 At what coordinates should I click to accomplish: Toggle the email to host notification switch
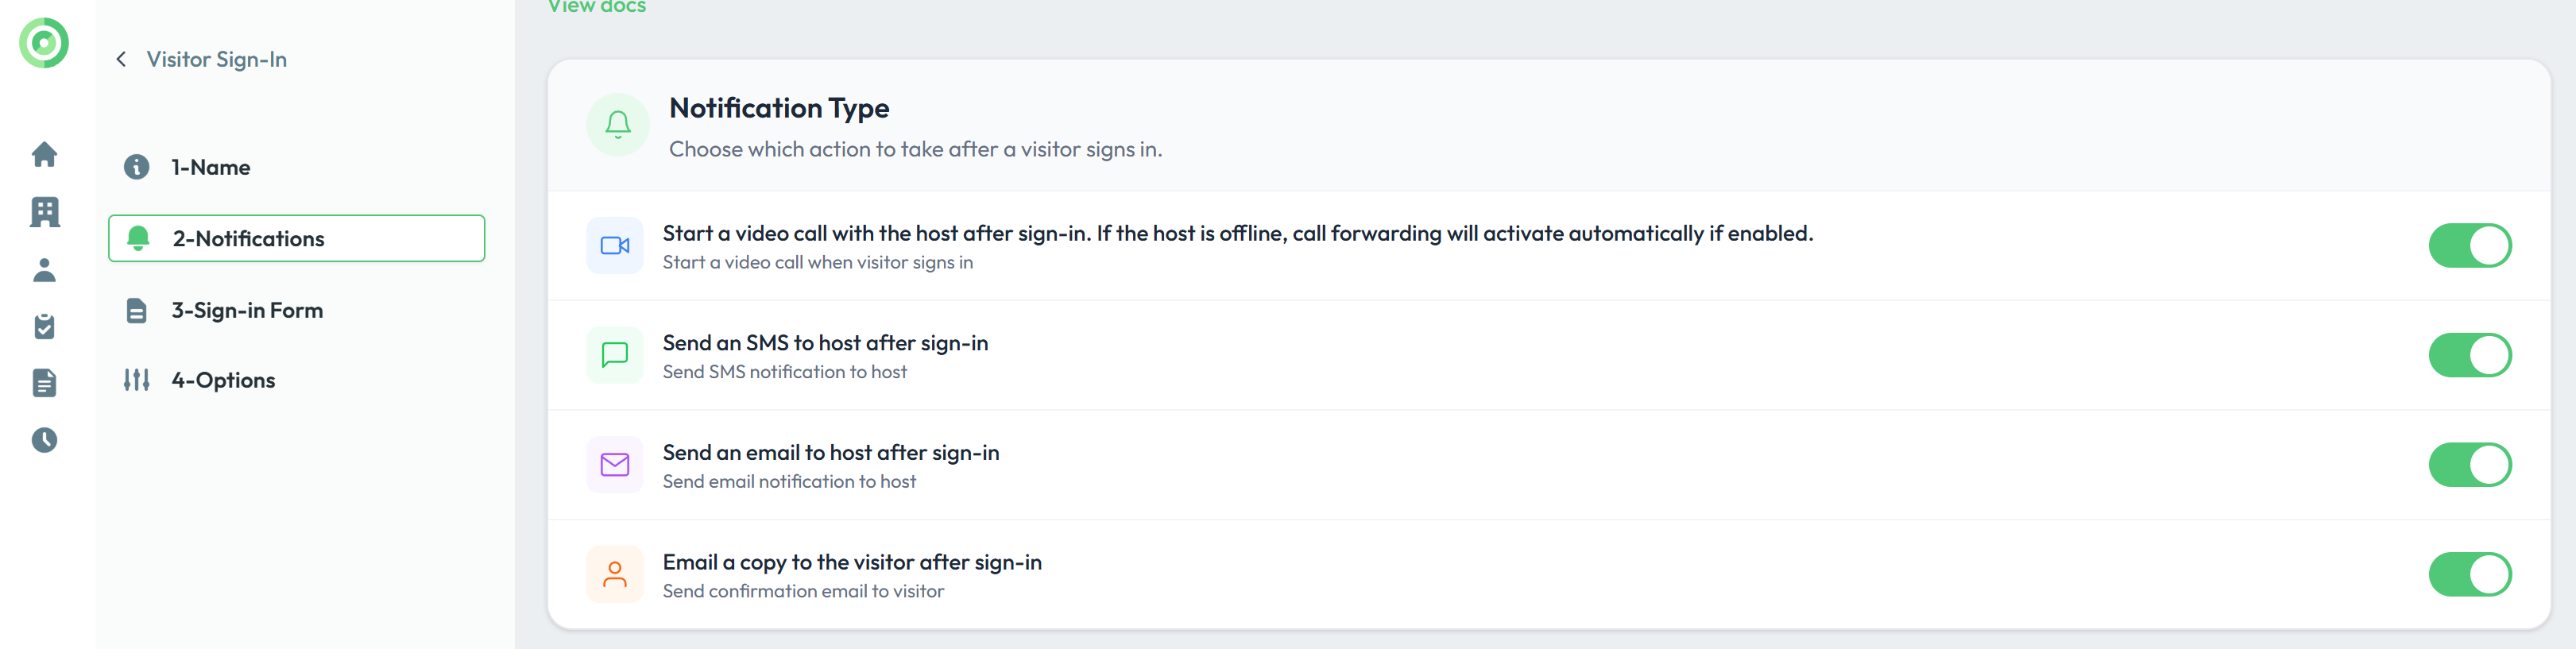[2469, 465]
